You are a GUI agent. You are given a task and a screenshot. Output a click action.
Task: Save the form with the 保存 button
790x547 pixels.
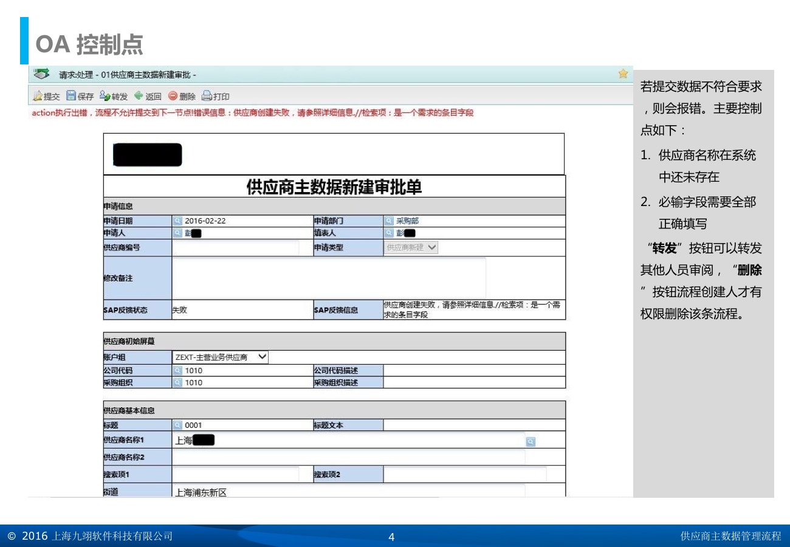point(80,96)
